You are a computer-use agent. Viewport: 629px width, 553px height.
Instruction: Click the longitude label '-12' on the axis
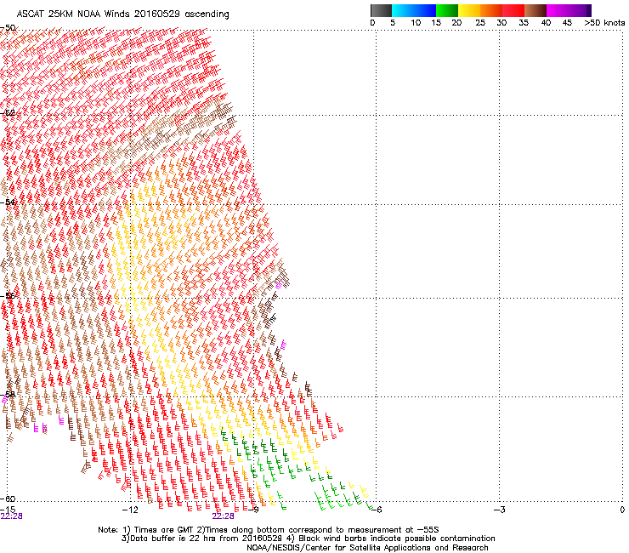129,510
